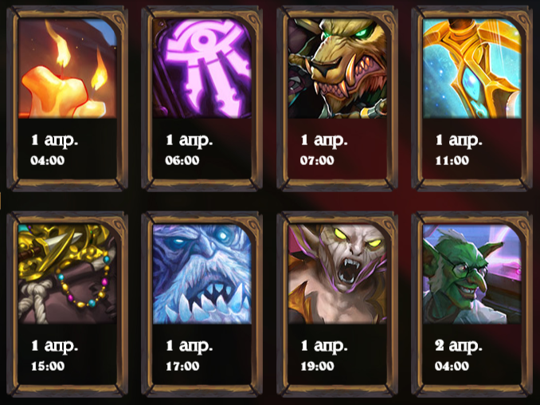Click the snarling golden gnoll card image
This screenshot has height=405, width=540.
pos(338,69)
